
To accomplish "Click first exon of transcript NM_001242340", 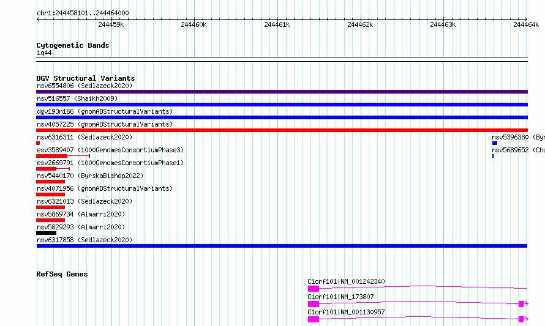I will (313, 289).
